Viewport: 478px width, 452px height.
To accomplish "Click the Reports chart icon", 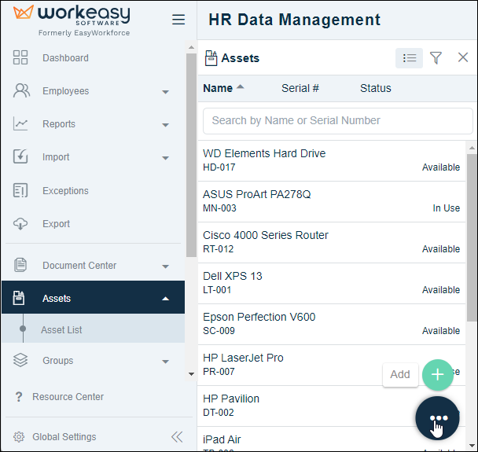I will [20, 123].
